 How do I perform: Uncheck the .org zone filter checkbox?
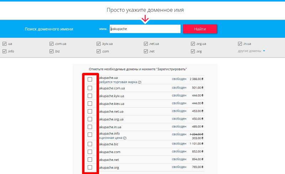(193, 51)
